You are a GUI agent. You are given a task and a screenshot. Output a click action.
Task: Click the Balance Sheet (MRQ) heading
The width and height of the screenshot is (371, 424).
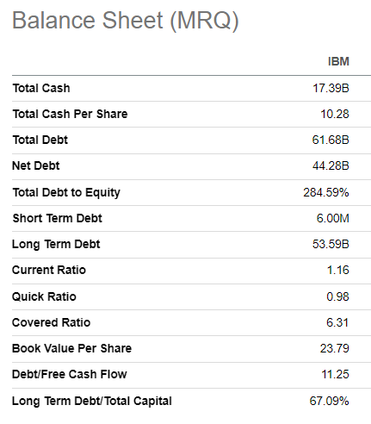point(126,21)
